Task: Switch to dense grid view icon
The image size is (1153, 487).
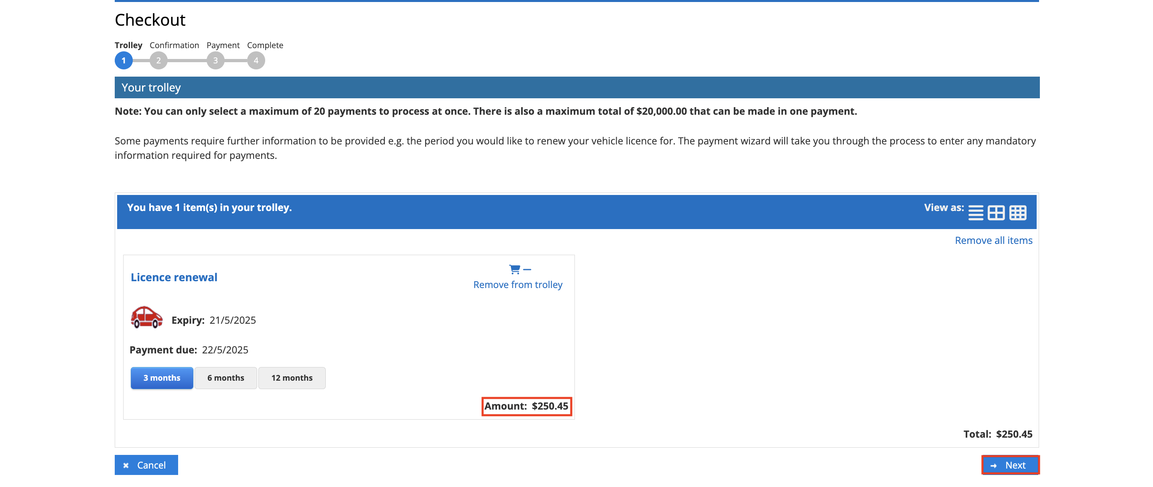Action: coord(1018,213)
